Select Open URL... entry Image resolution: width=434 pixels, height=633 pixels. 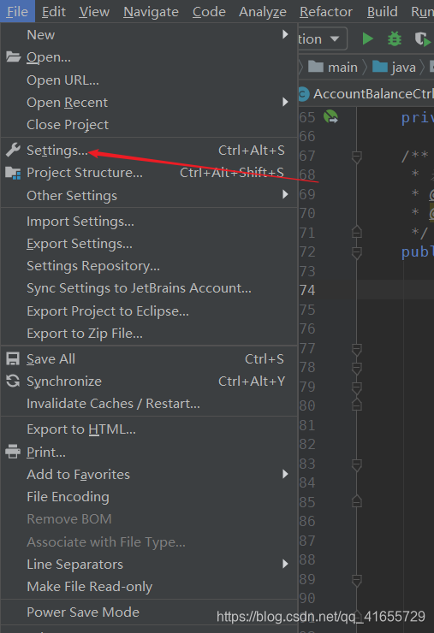[x=149, y=80]
